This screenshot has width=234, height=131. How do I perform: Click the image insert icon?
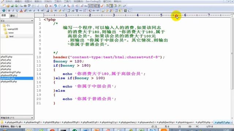[x=48, y=11]
